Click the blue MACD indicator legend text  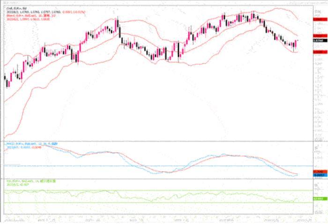click(x=31, y=144)
